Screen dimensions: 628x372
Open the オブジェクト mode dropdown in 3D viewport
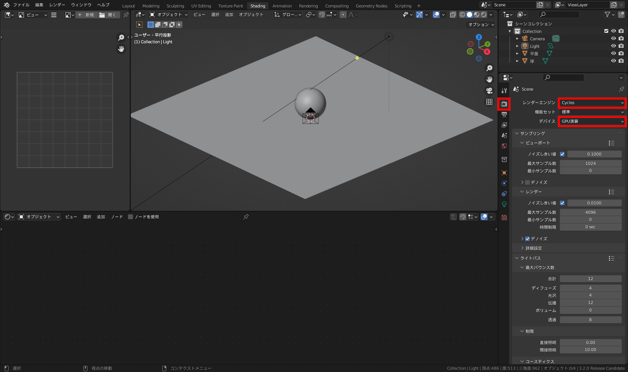tap(168, 15)
